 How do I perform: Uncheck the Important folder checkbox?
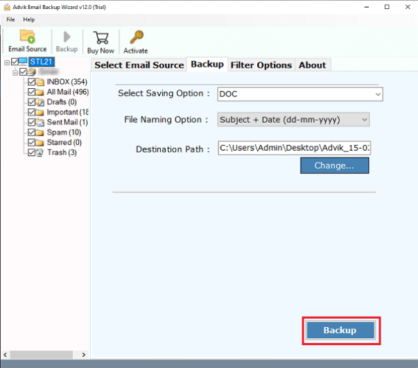[x=31, y=112]
